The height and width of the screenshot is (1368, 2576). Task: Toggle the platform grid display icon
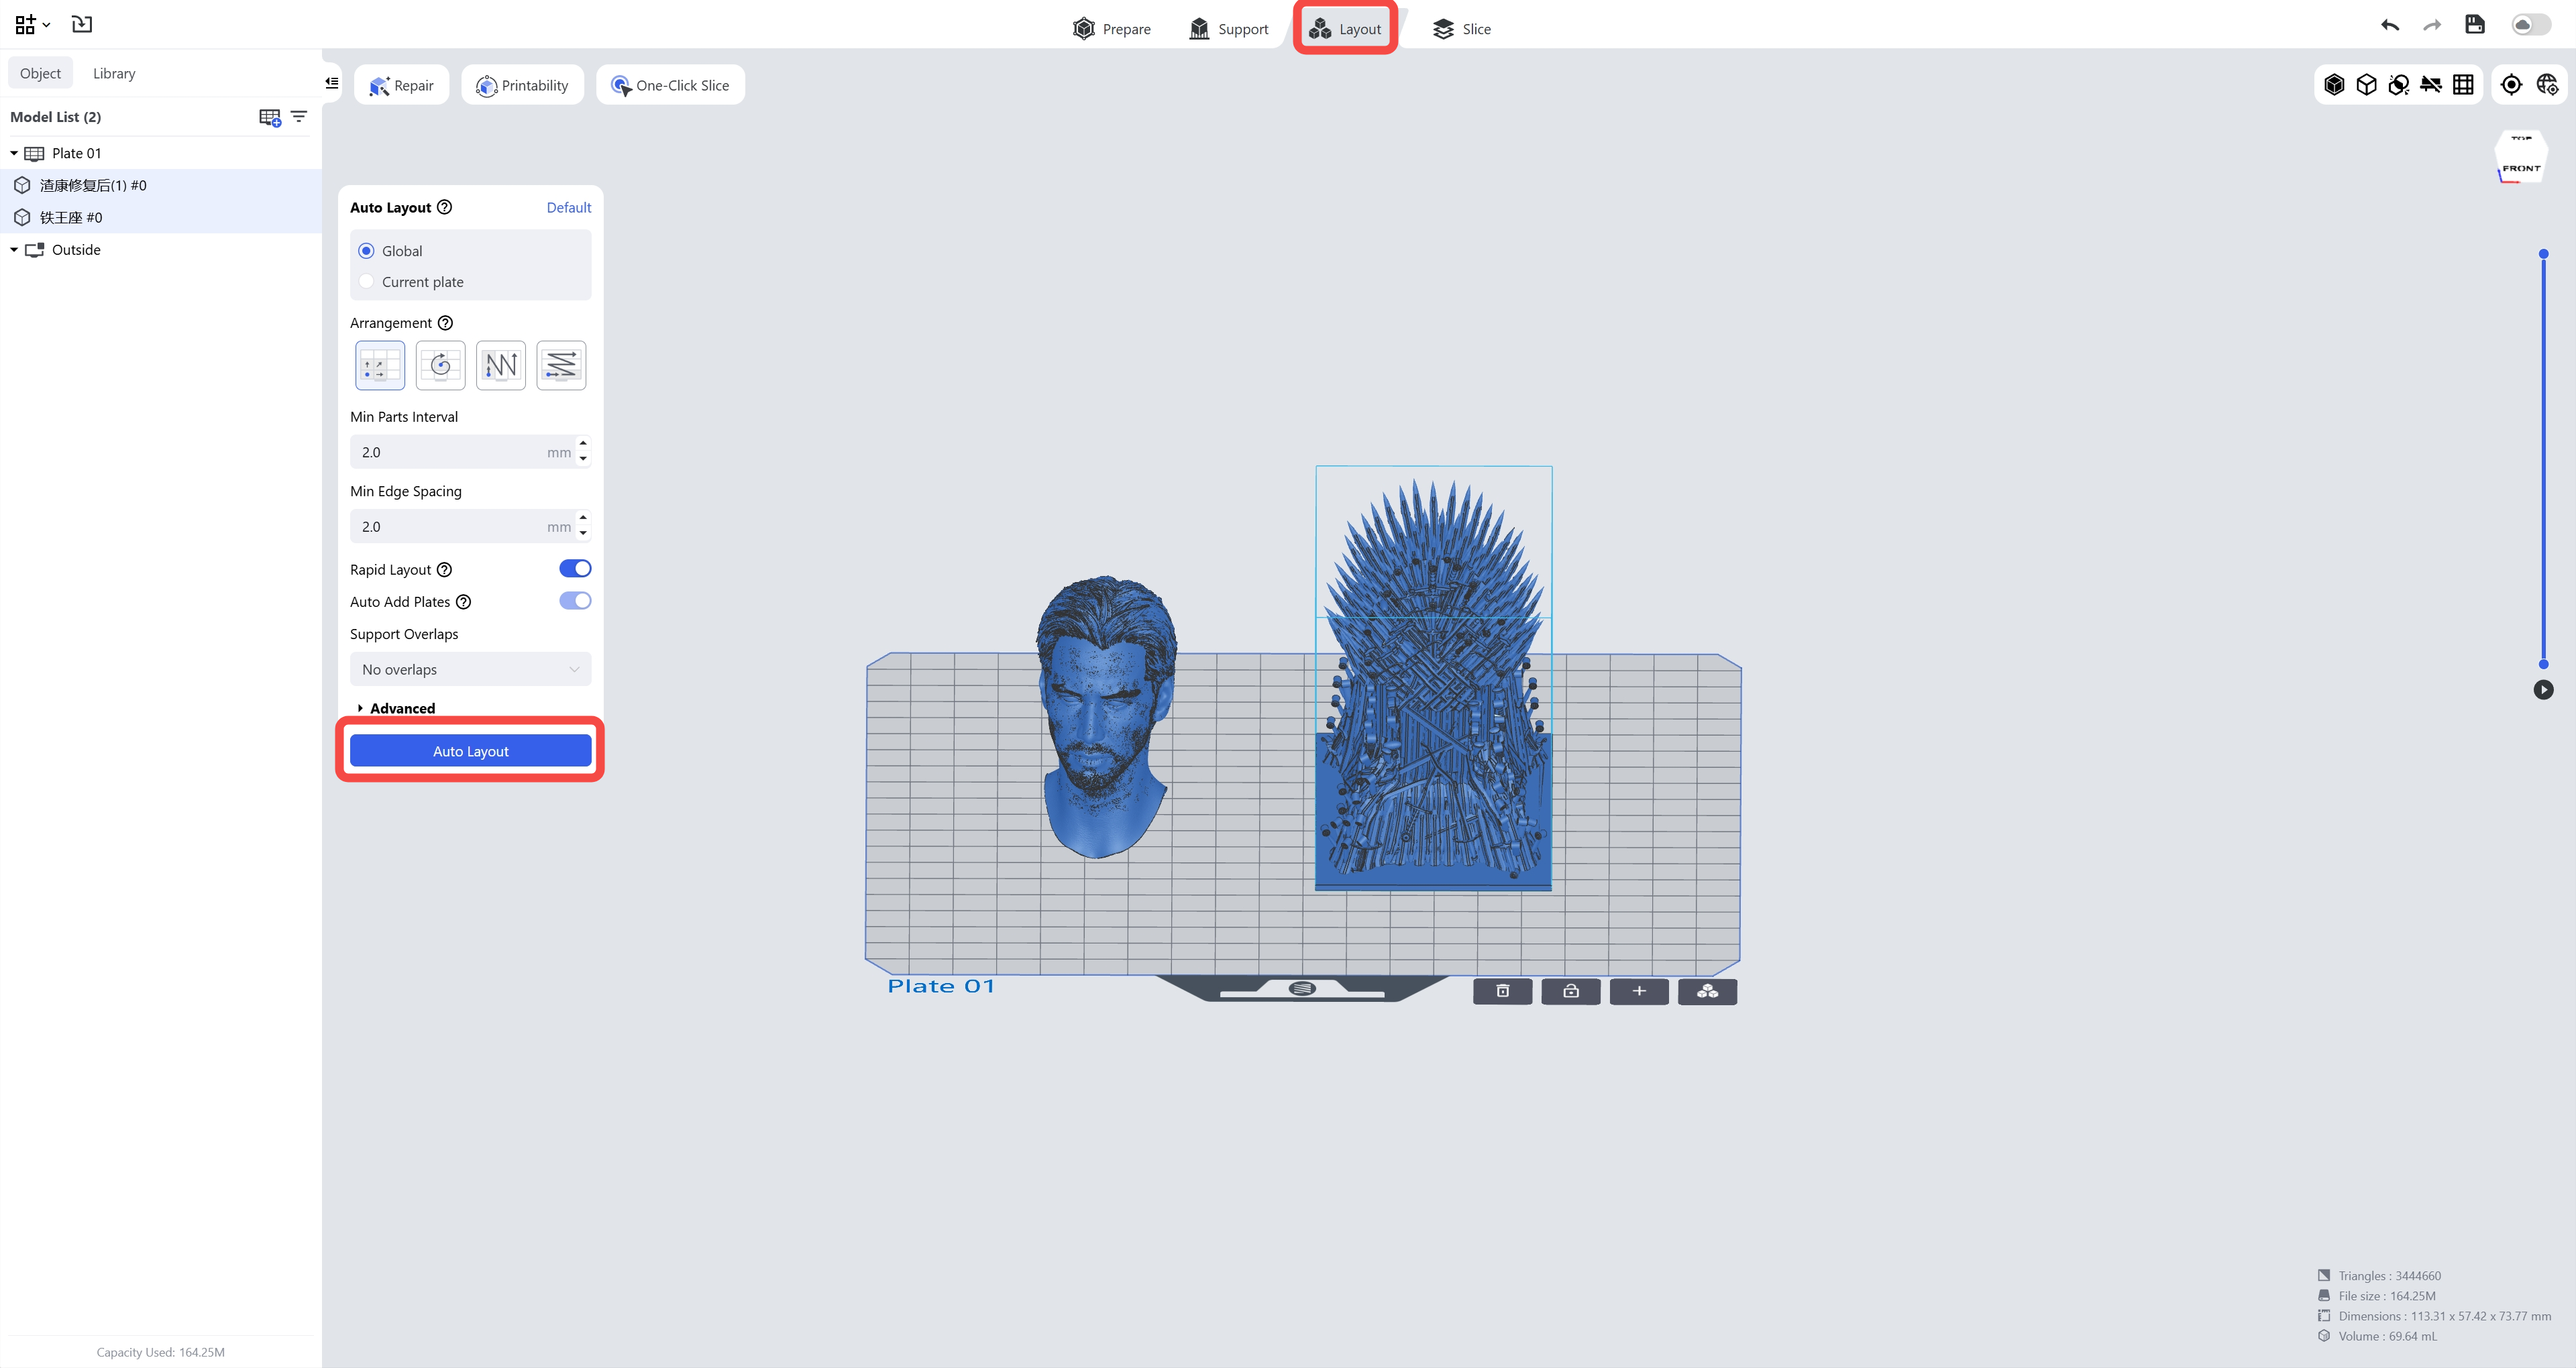tap(2463, 85)
